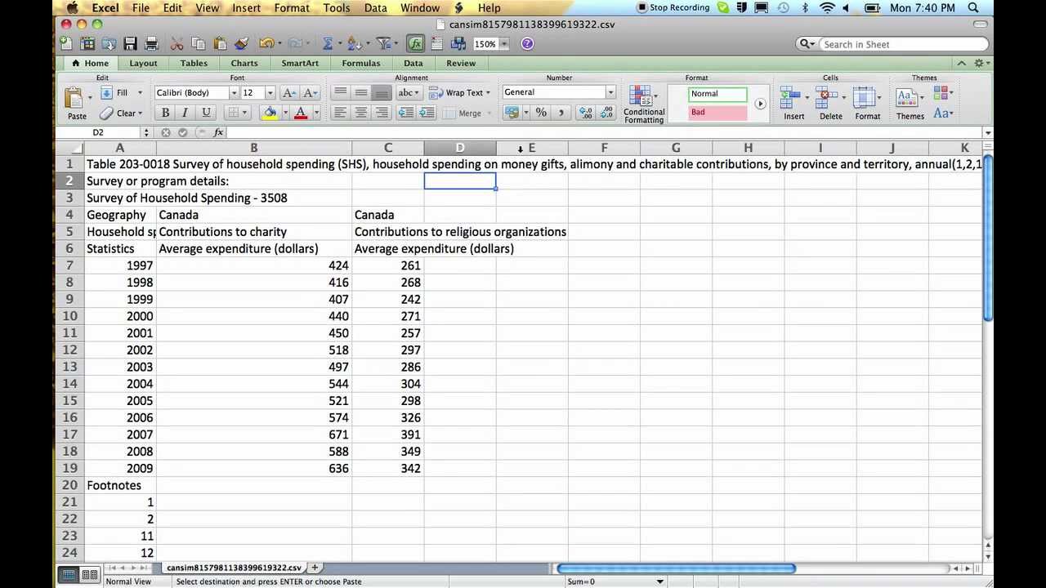
Task: Open the Calibri (Body) font dropdown
Action: tap(233, 93)
